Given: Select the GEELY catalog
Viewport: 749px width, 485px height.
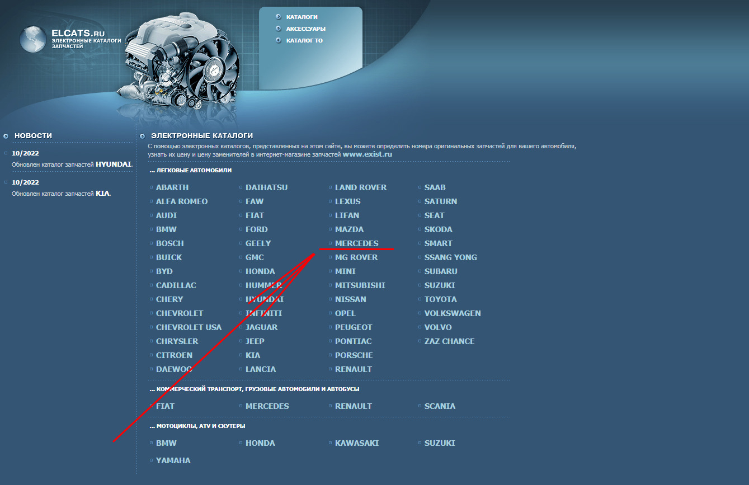Looking at the screenshot, I should [x=258, y=243].
